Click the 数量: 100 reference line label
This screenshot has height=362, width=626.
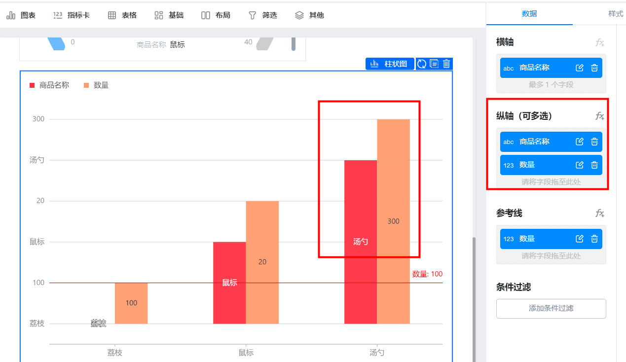427,274
